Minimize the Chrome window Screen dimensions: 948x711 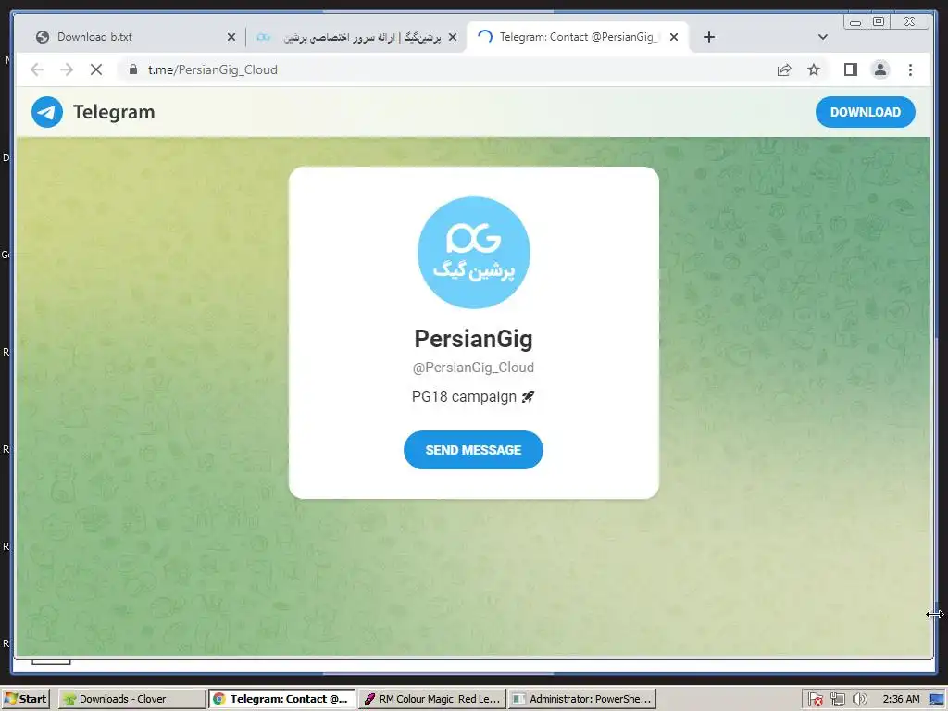[855, 22]
